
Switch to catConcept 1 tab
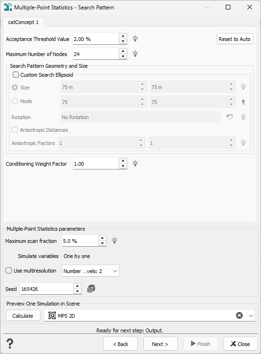coord(24,22)
